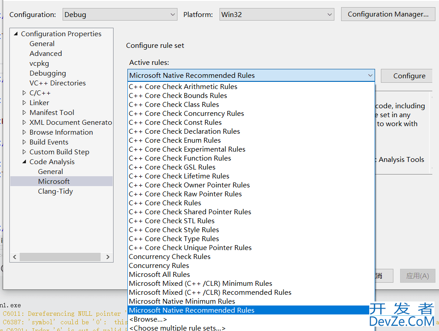Image resolution: width=439 pixels, height=331 pixels.
Task: Expand the Custom Build Step node
Action: tap(24, 152)
